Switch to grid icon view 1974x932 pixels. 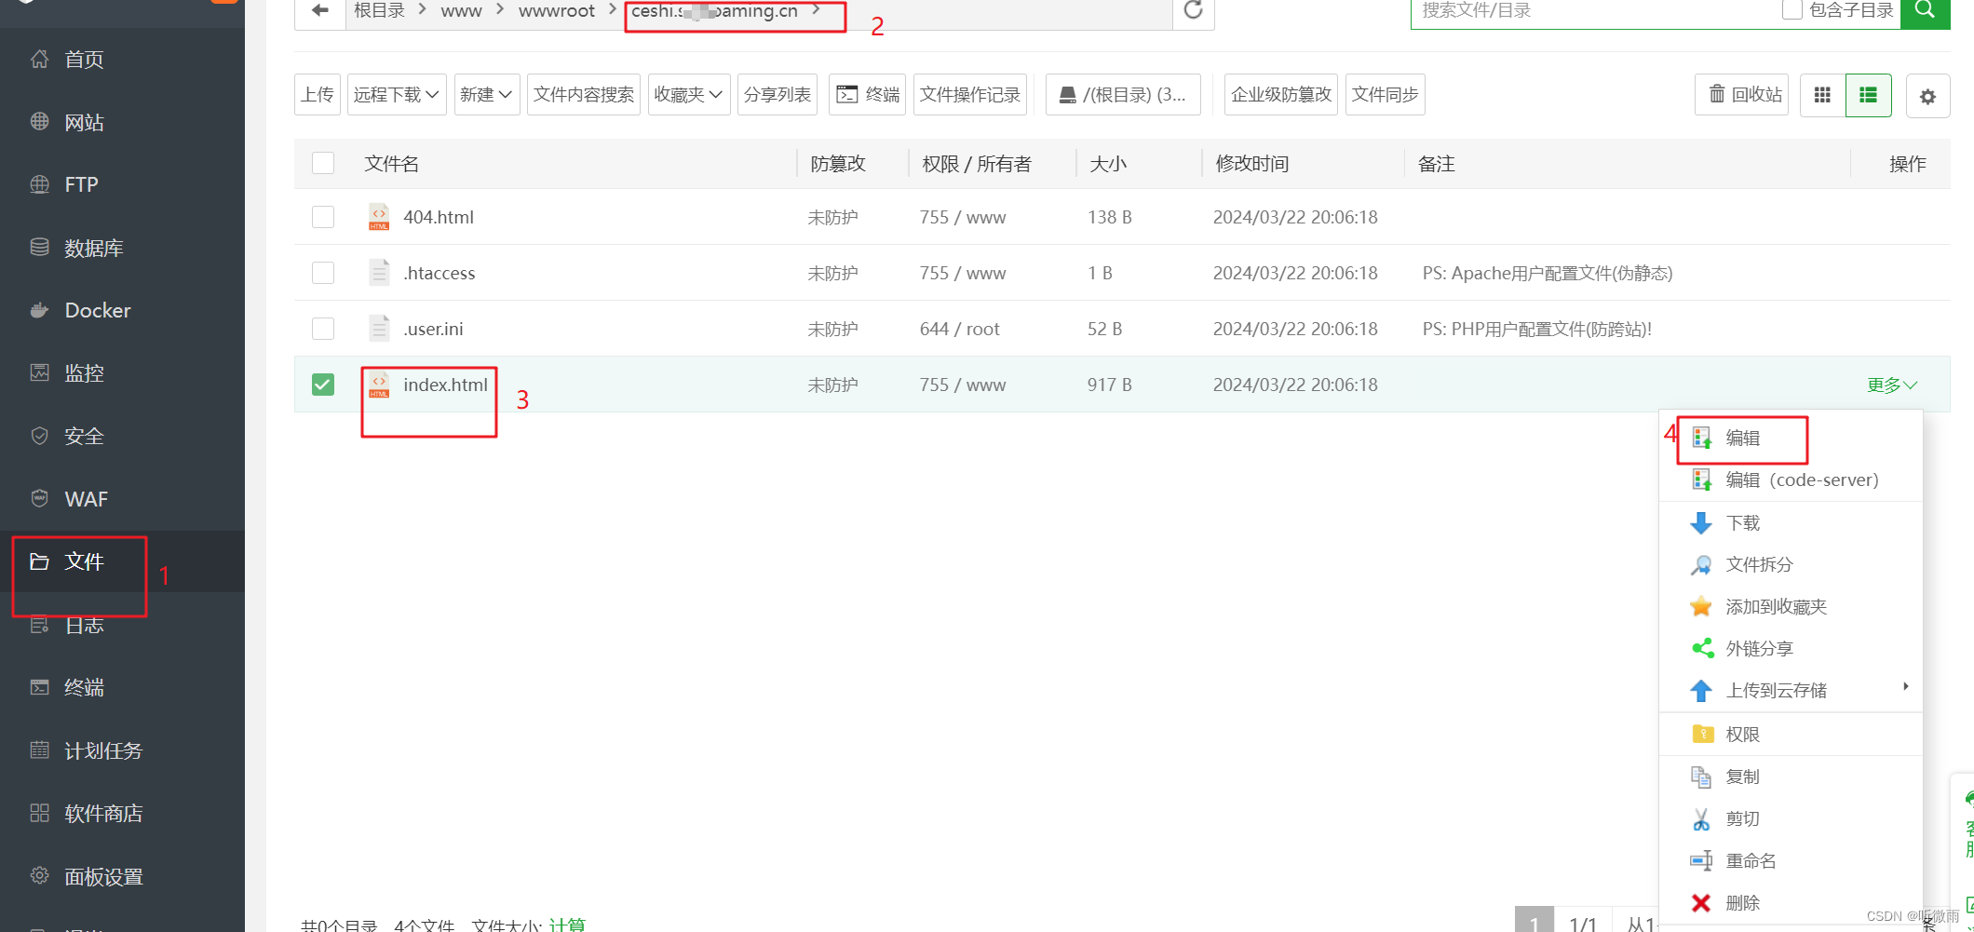tap(1822, 95)
